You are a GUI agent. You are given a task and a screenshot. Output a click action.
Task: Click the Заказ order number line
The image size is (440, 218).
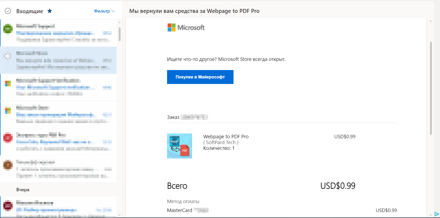[188, 117]
